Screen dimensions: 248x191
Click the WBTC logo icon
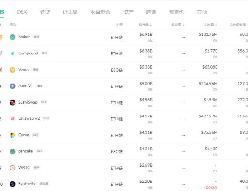[13, 168]
